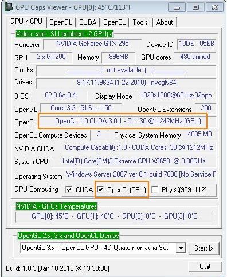Open the CUDA tab

point(88,22)
